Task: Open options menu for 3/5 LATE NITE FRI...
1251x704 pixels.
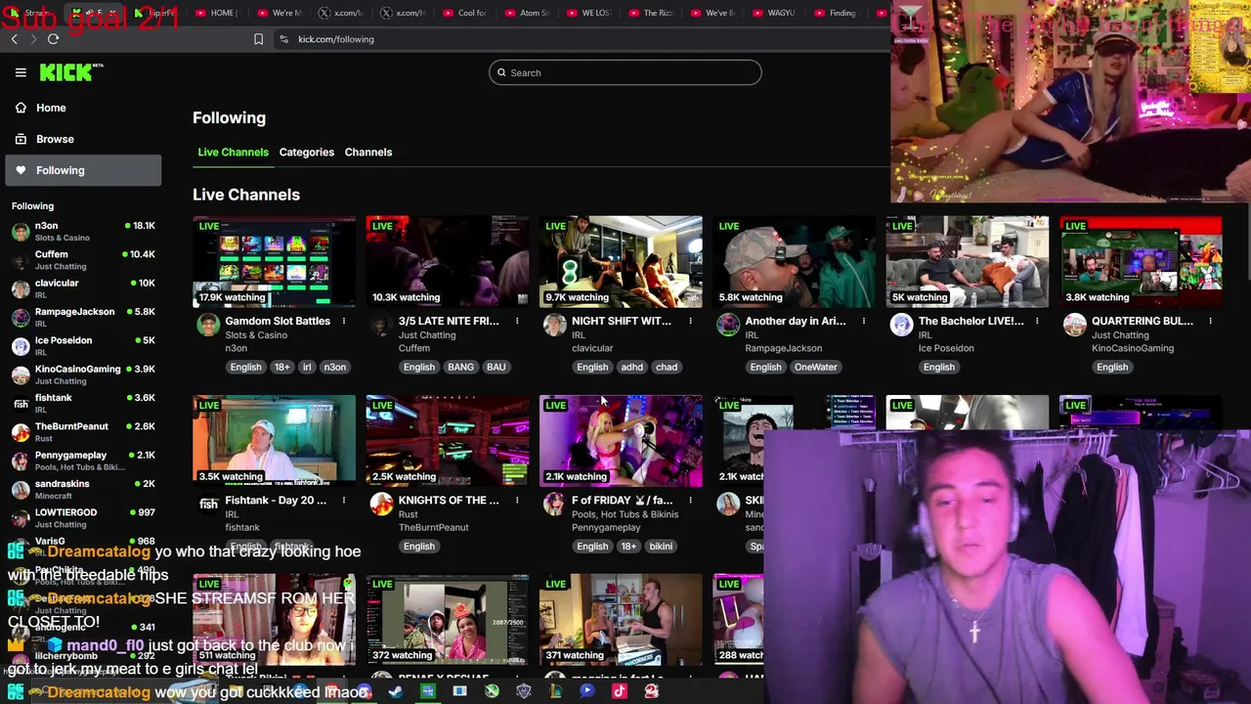Action: pos(517,321)
